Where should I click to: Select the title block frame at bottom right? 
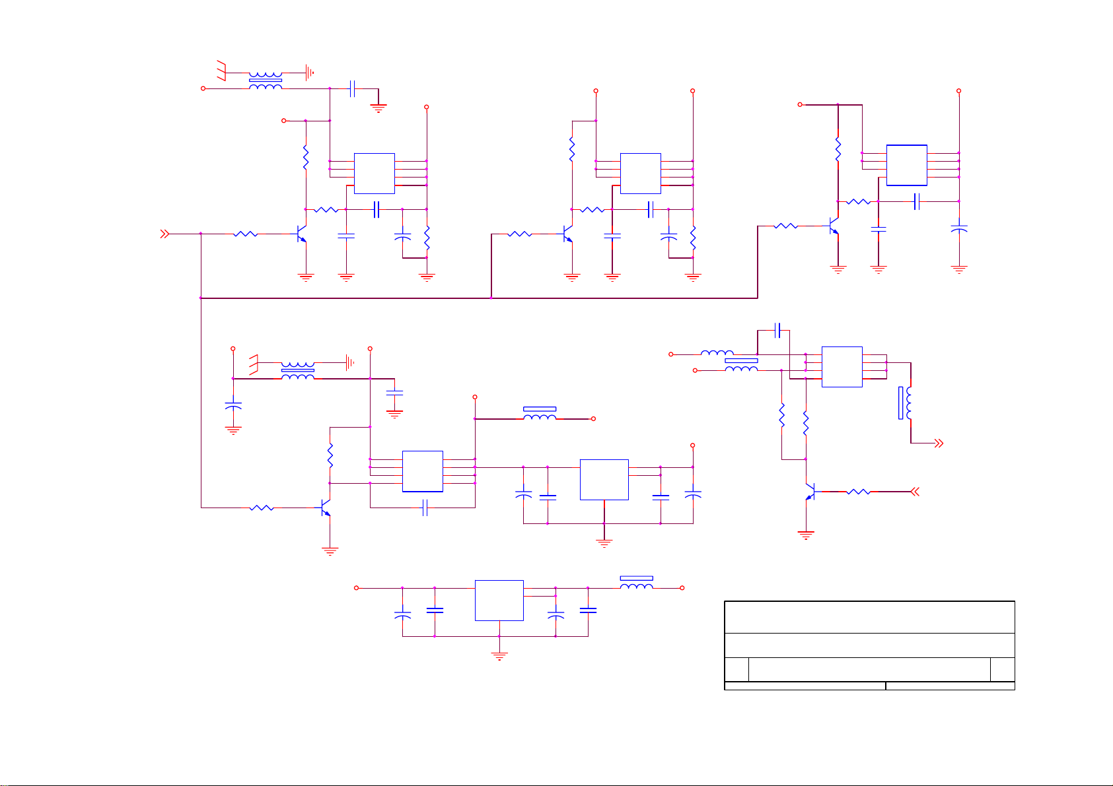pyautogui.click(x=870, y=645)
